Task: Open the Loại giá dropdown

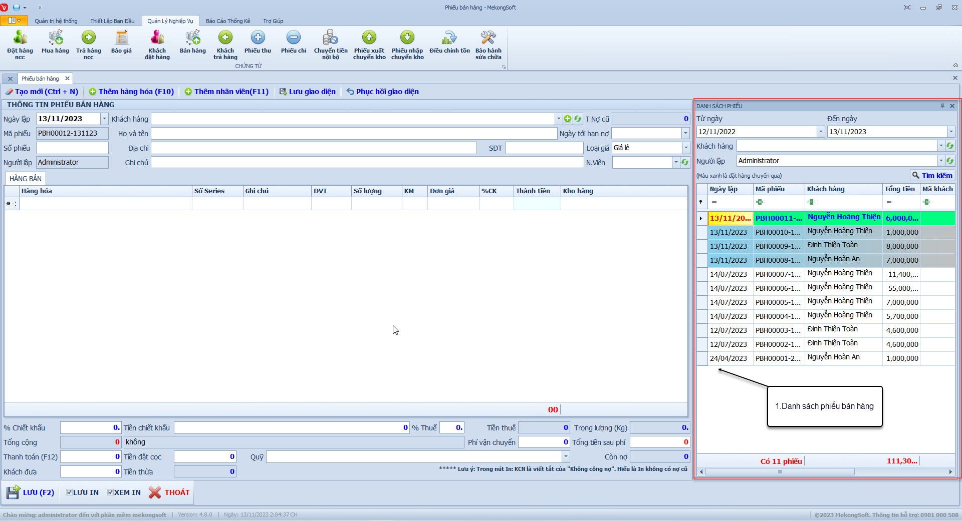Action: (x=685, y=148)
